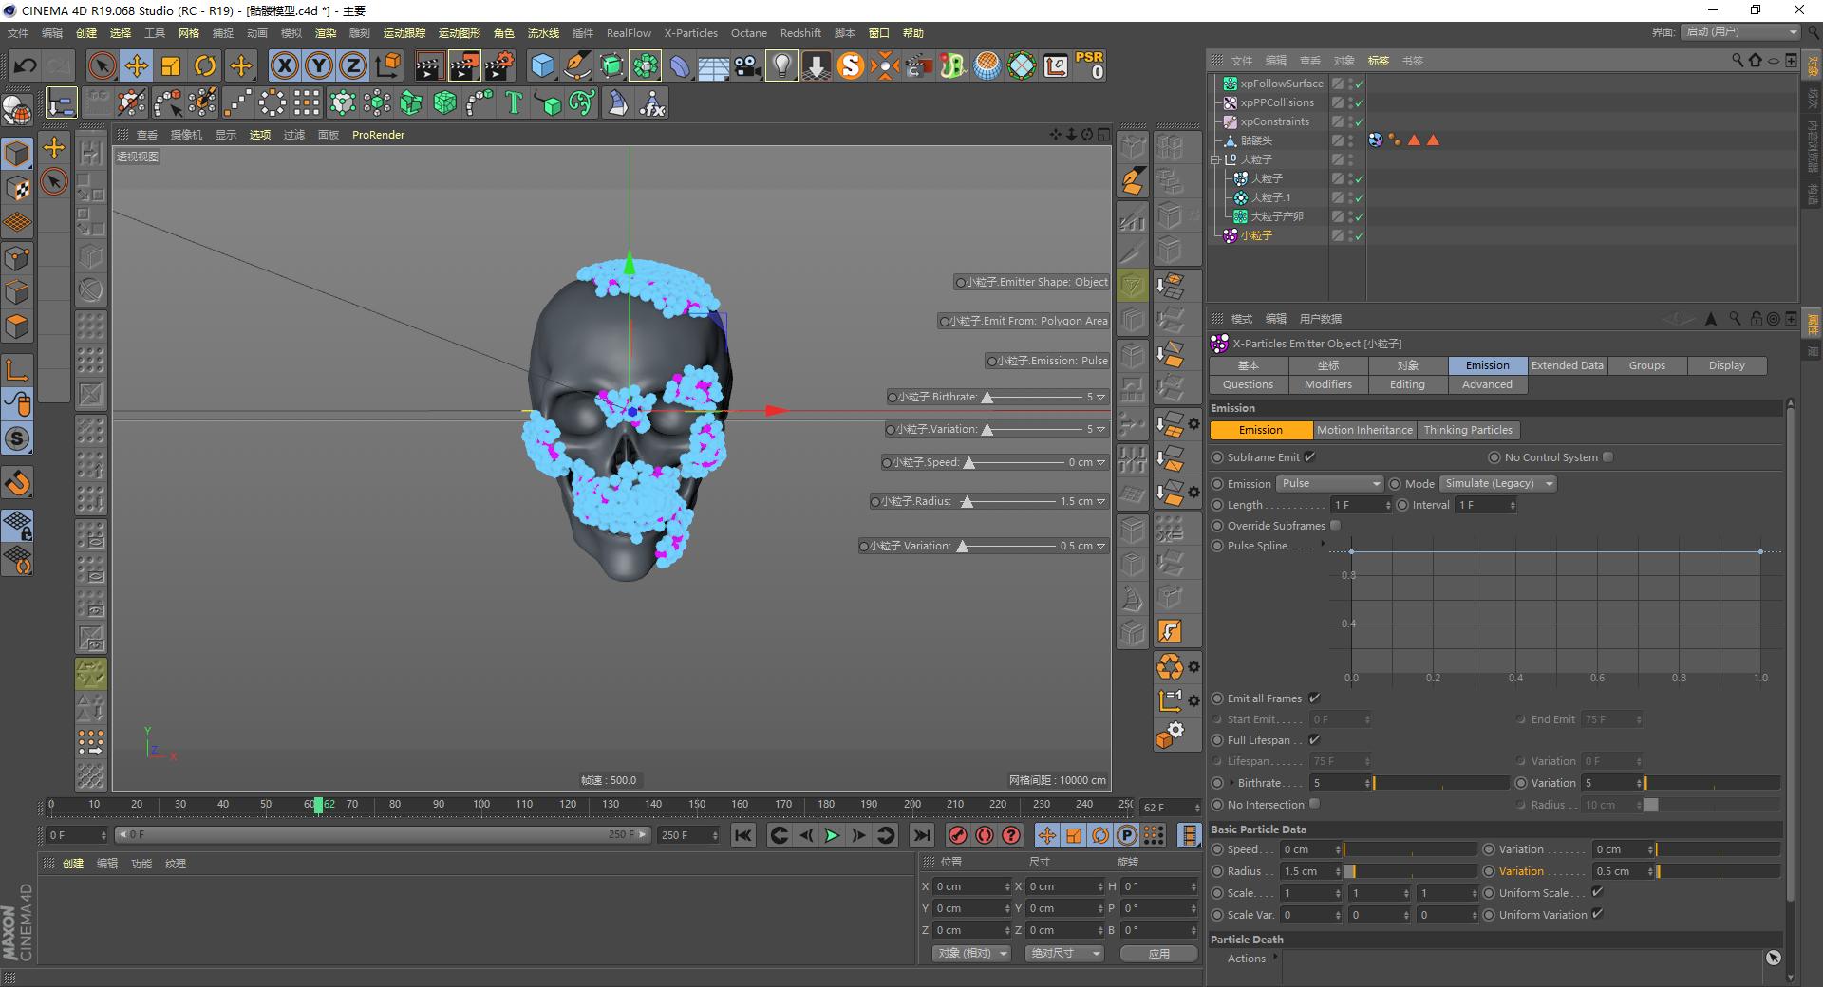Viewport: 1823px width, 987px height.
Task: Select the Rotate tool in the toolbar
Action: pyautogui.click(x=206, y=65)
